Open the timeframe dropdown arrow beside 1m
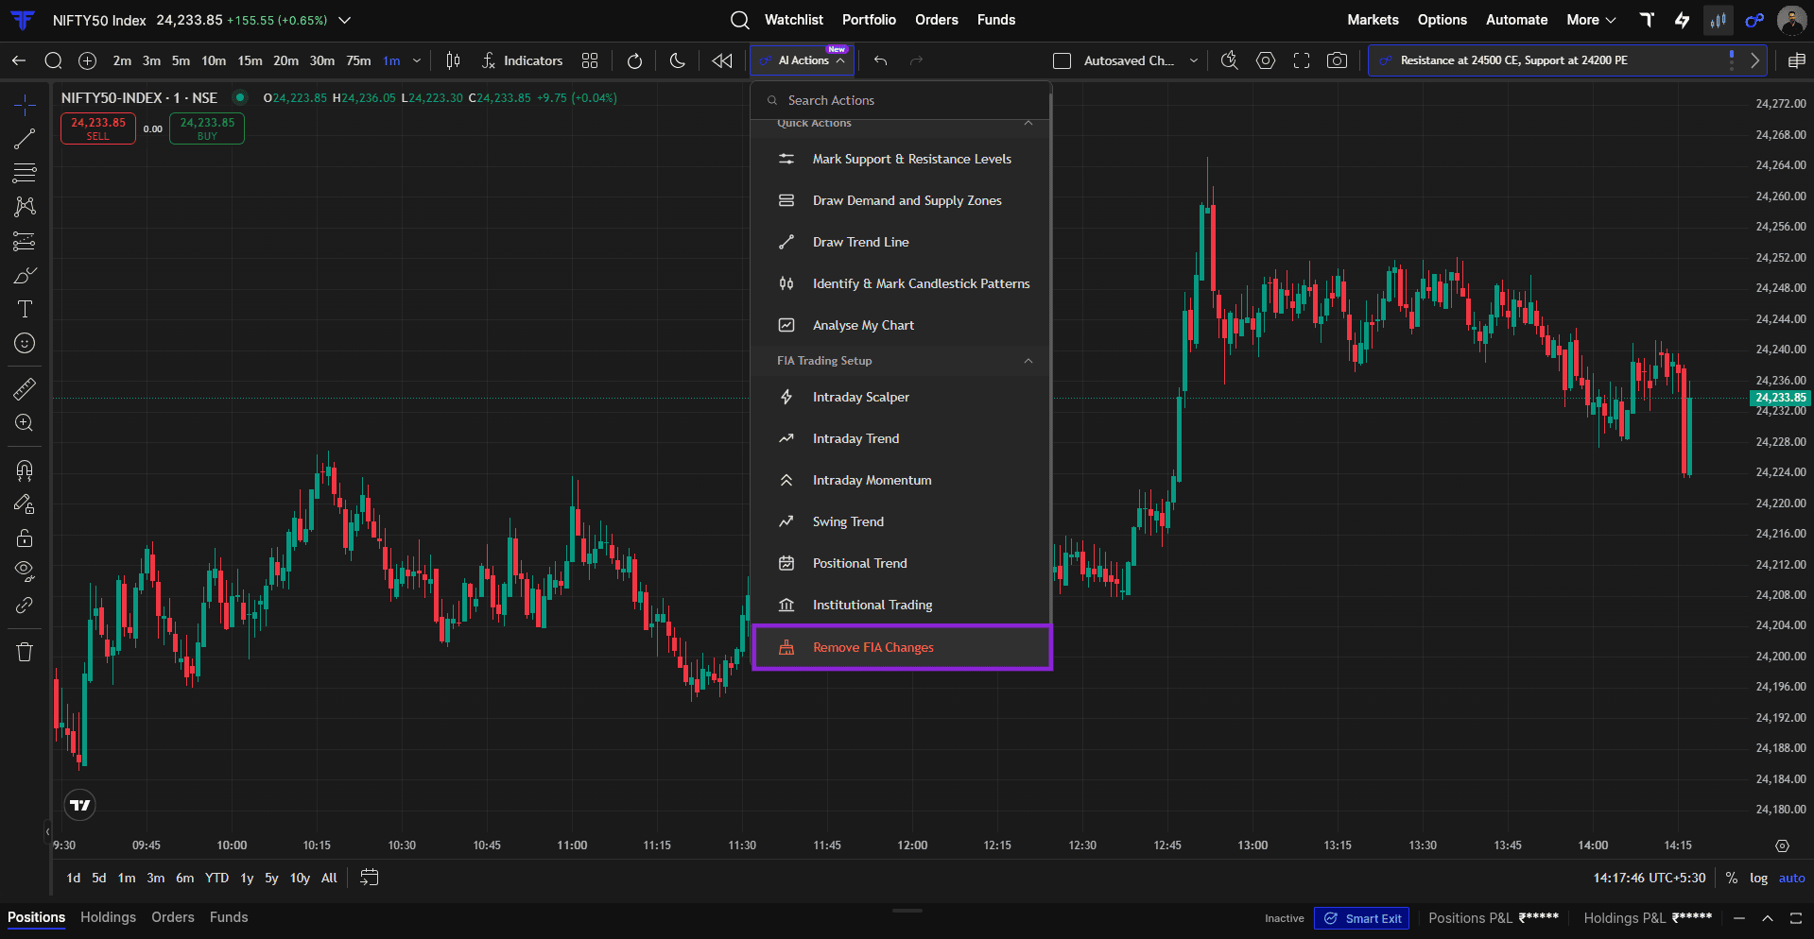Image resolution: width=1814 pixels, height=939 pixels. 417,60
